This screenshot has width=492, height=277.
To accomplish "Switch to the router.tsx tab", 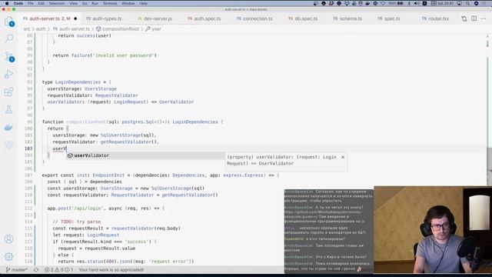I will (438, 18).
